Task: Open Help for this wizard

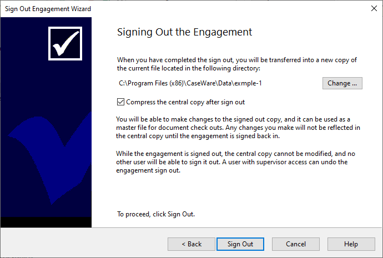Action: pyautogui.click(x=351, y=244)
